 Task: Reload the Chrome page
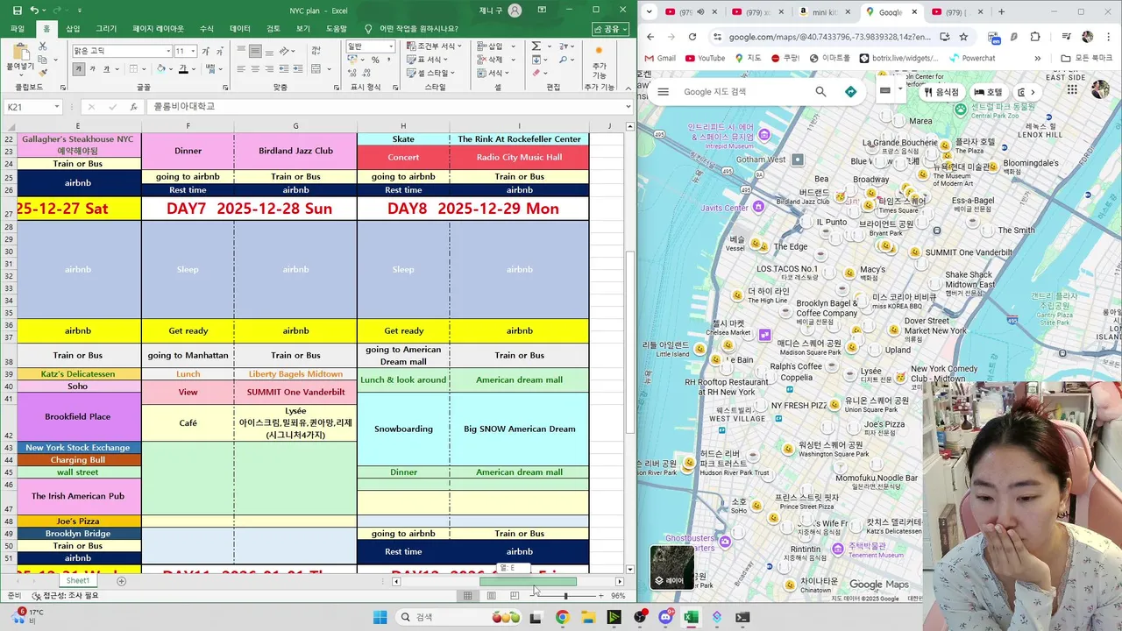click(x=692, y=37)
